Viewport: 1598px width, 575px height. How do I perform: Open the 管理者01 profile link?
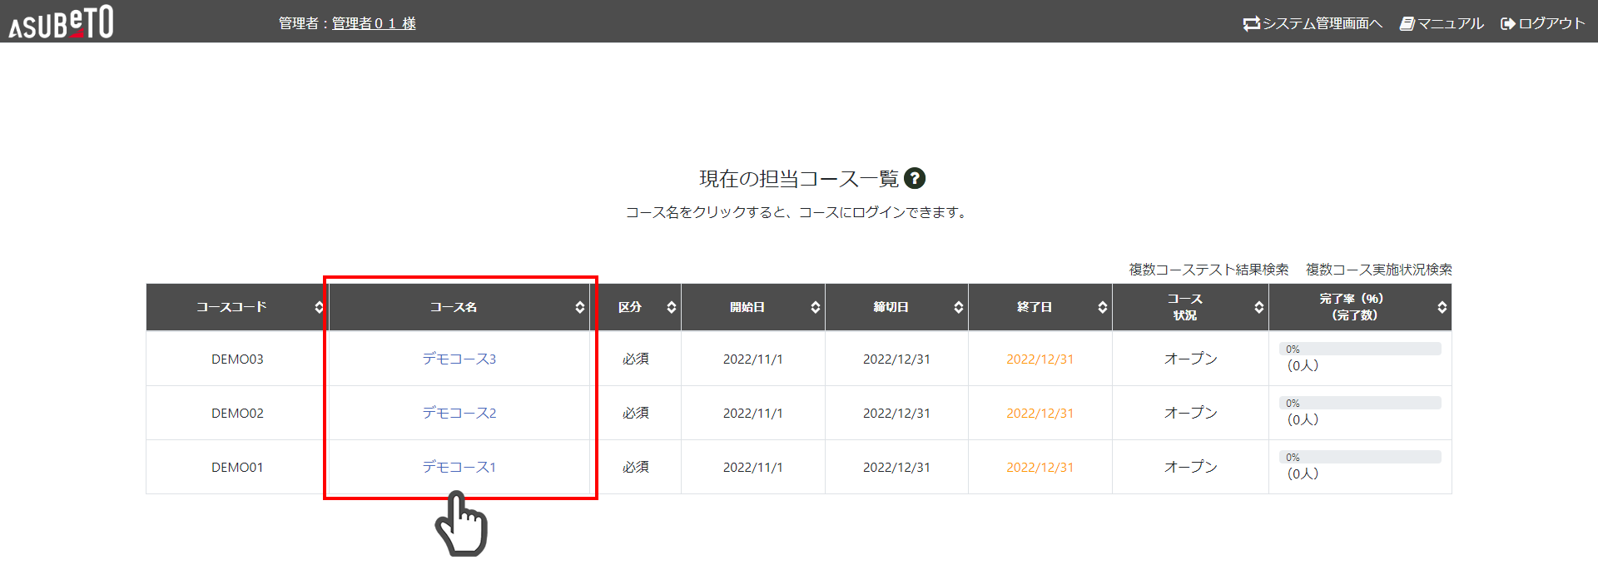pos(374,24)
